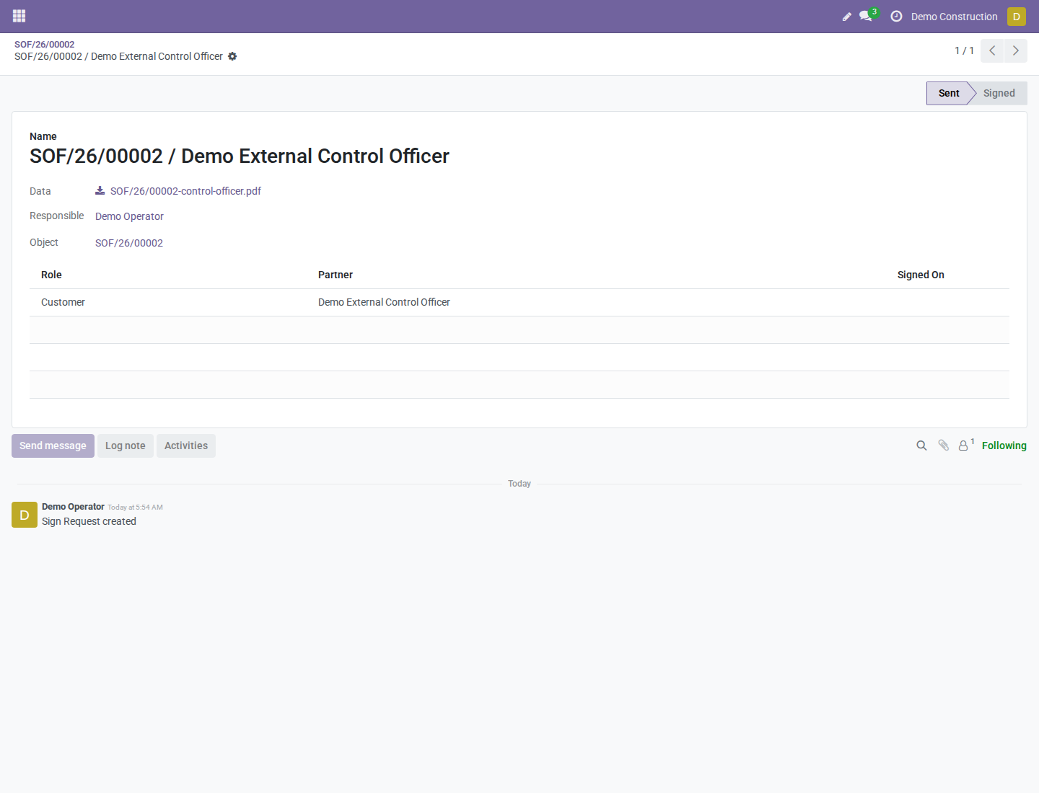Open the apps grid menu icon
The image size is (1039, 793).
pyautogui.click(x=19, y=16)
